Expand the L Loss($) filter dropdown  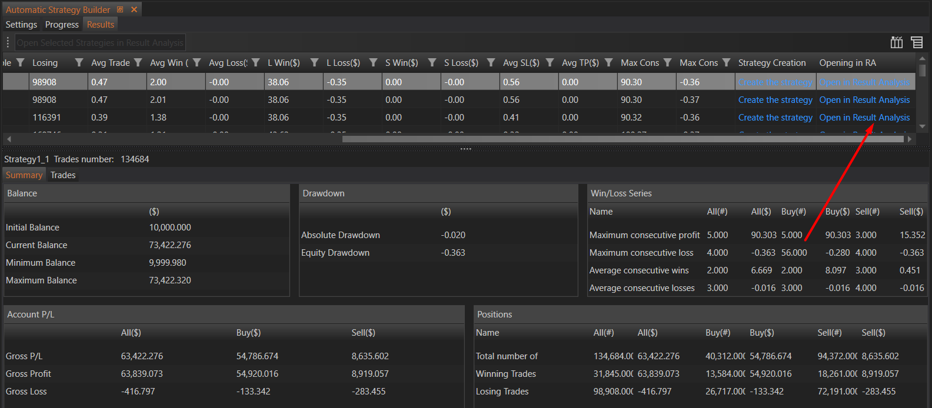[373, 63]
